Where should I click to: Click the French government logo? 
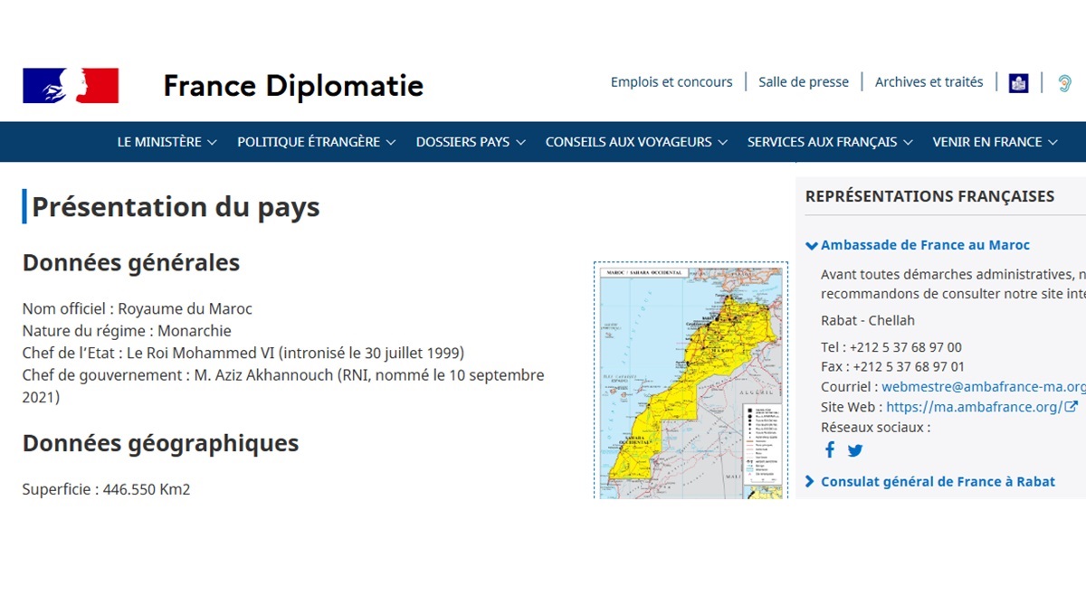point(71,85)
